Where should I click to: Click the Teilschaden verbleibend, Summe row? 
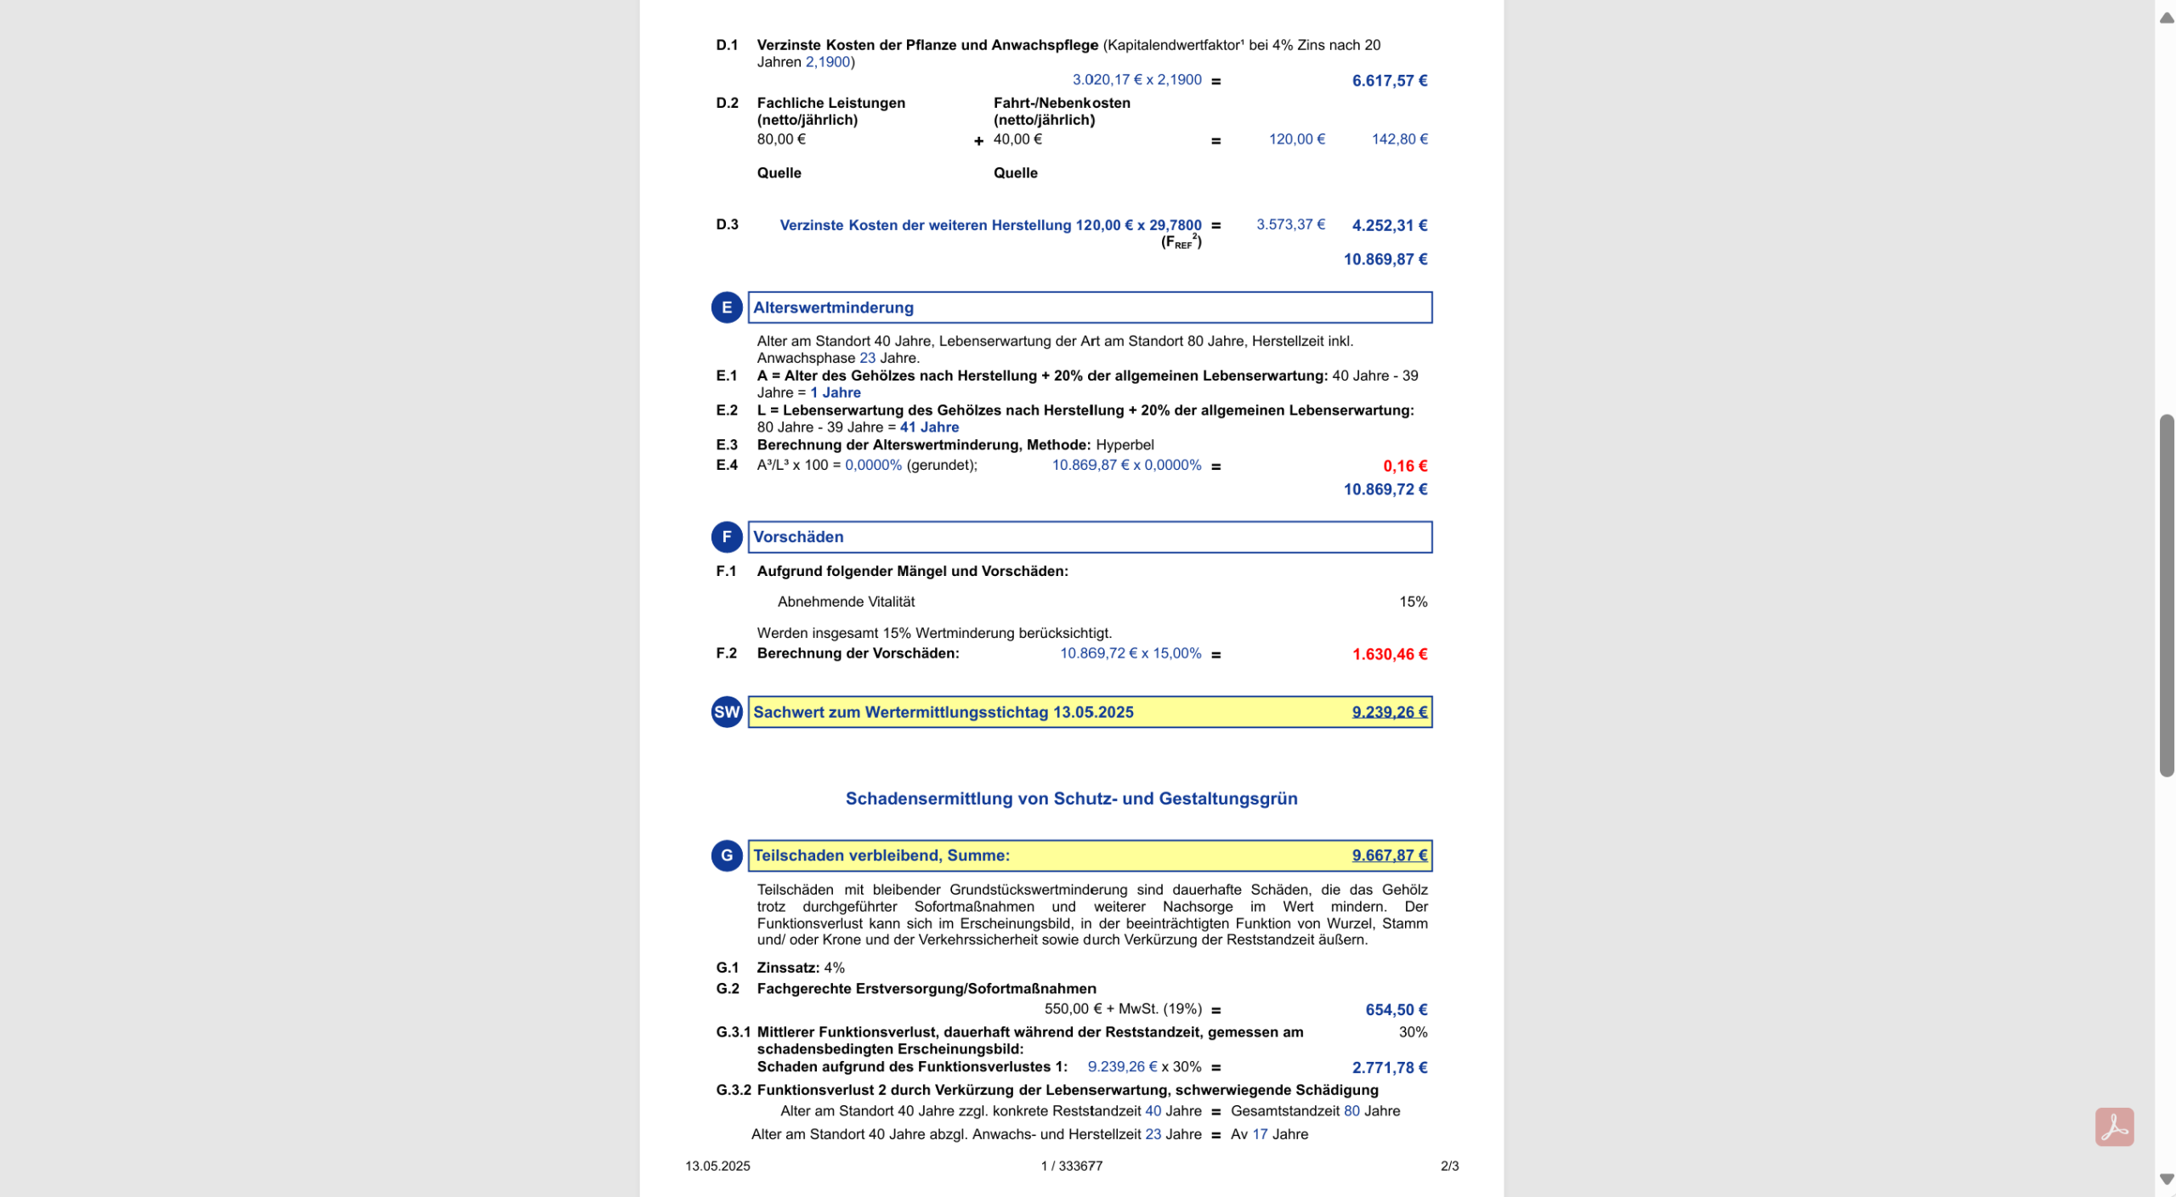[1090, 855]
